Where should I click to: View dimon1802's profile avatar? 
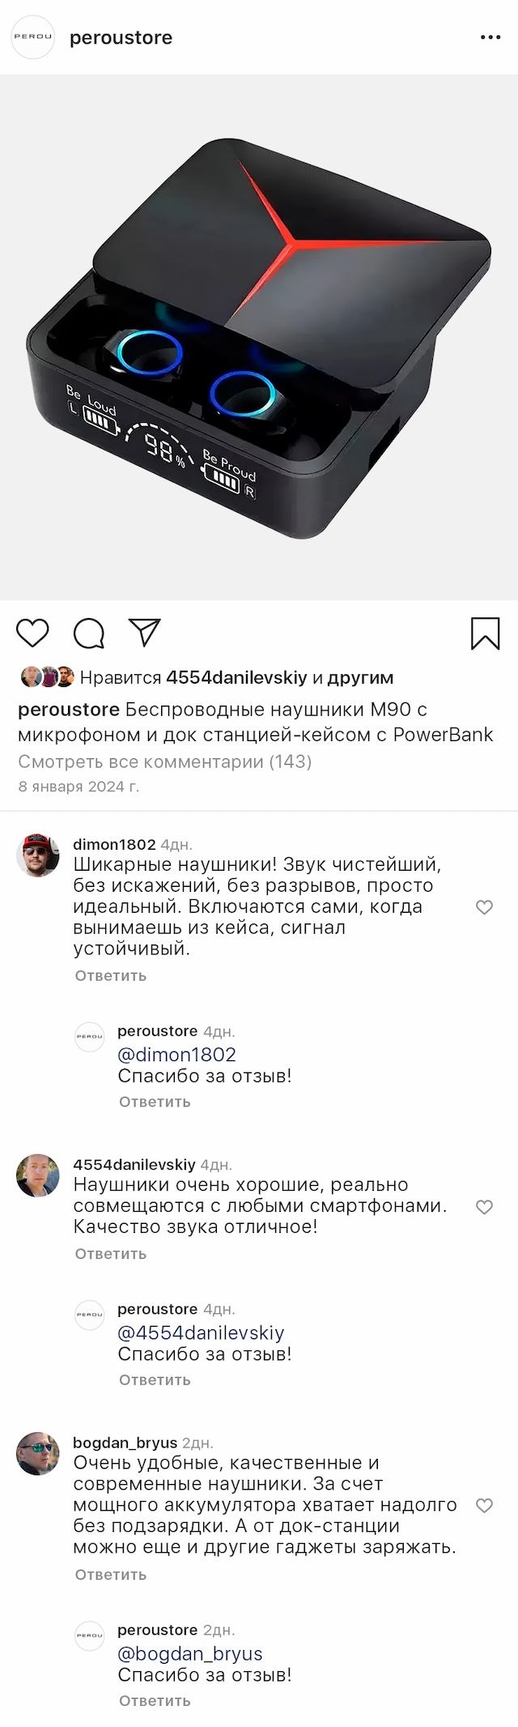38,855
